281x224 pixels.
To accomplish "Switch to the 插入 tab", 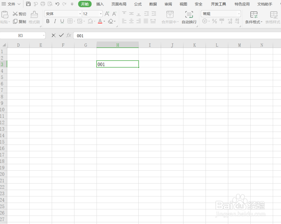I will point(100,4).
